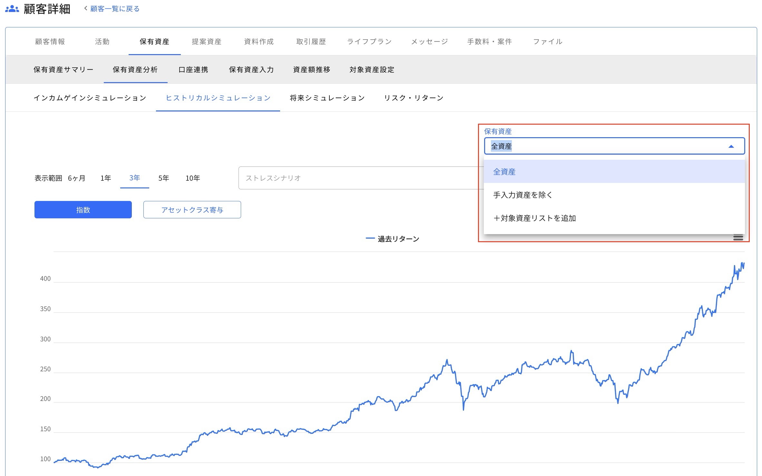Viewport: 762px width, 476px height.
Task: Select the 5年 range option
Action: pyautogui.click(x=163, y=178)
